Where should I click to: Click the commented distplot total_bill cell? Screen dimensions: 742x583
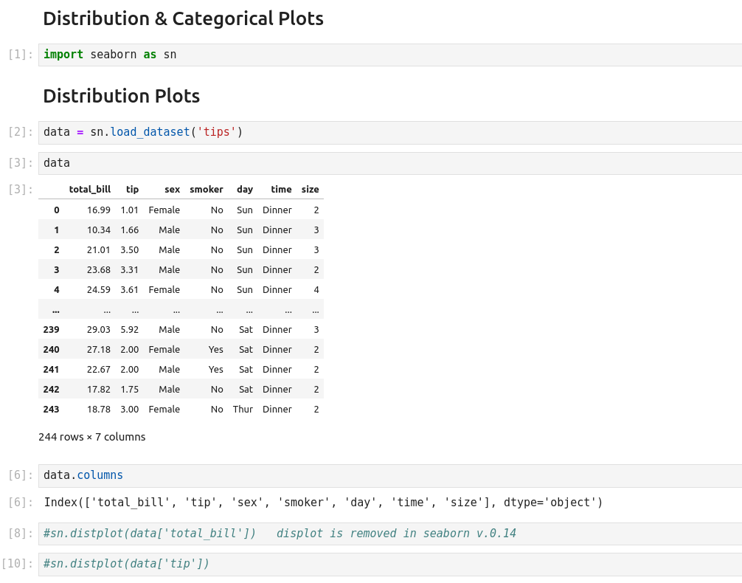[x=389, y=534]
